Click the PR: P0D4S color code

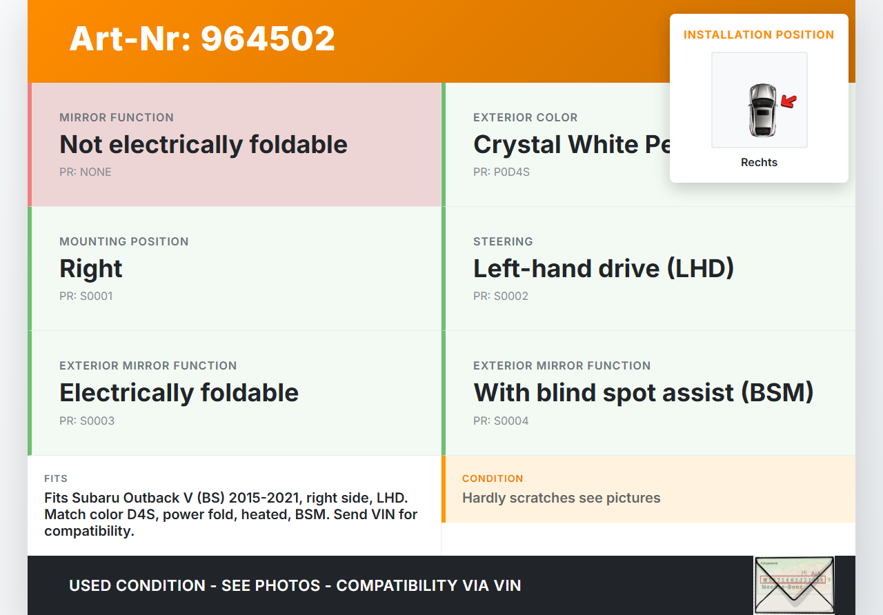502,172
